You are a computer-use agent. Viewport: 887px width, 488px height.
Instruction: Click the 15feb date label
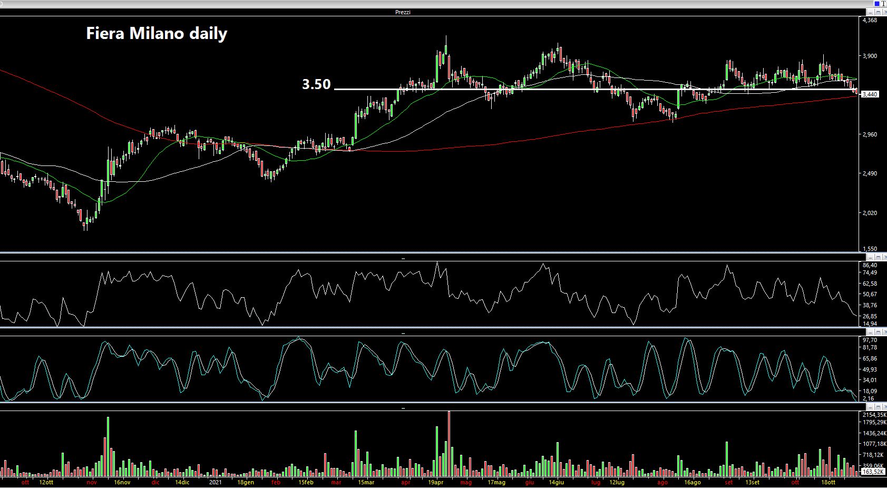pyautogui.click(x=306, y=482)
